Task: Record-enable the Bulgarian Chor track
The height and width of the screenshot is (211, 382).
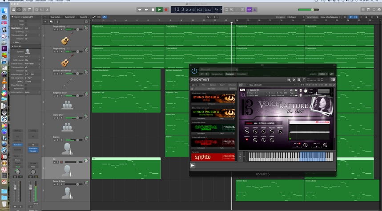Action: (x=61, y=96)
